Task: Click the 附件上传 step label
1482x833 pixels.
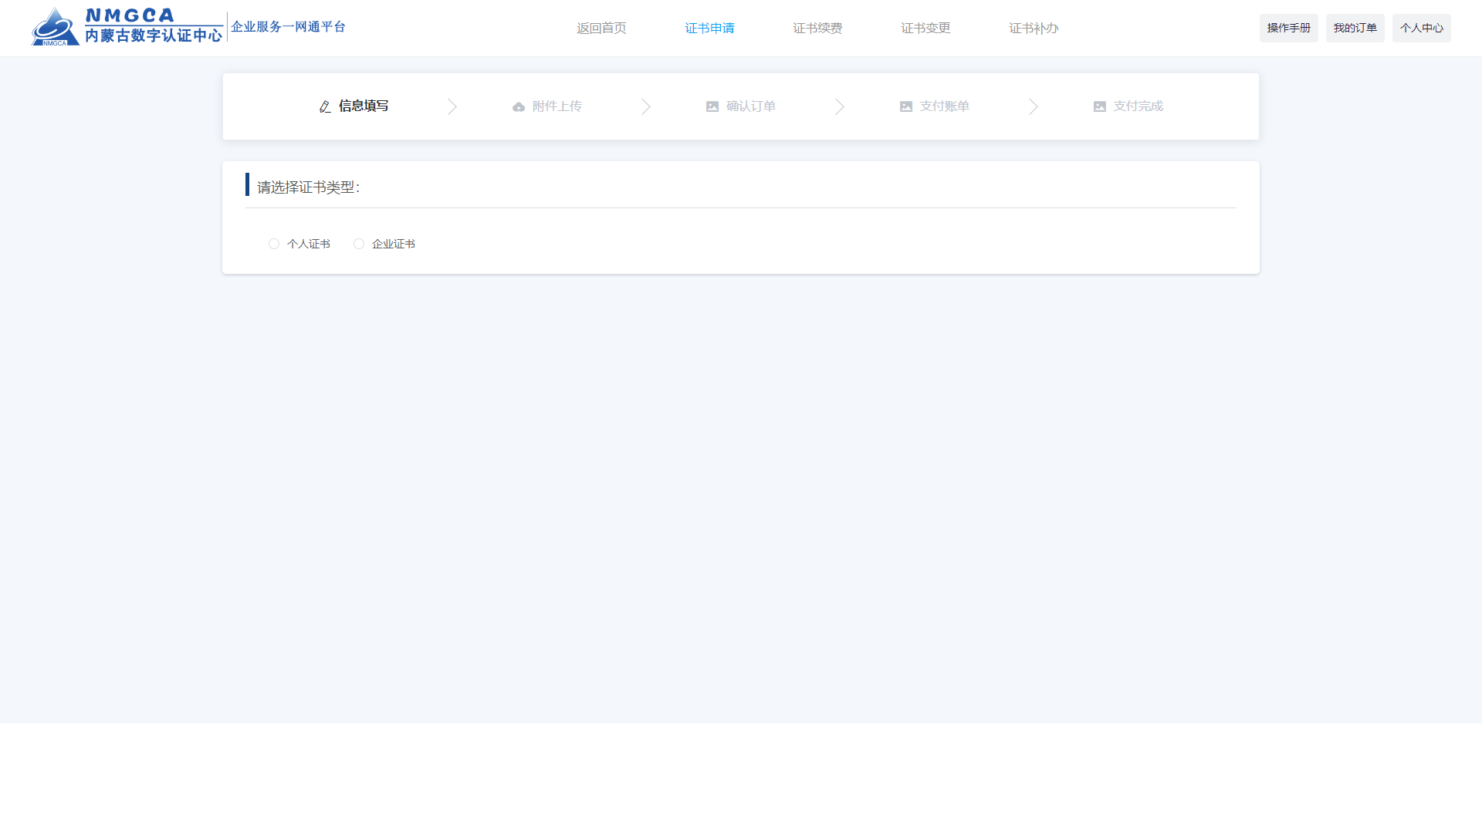Action: 557,106
